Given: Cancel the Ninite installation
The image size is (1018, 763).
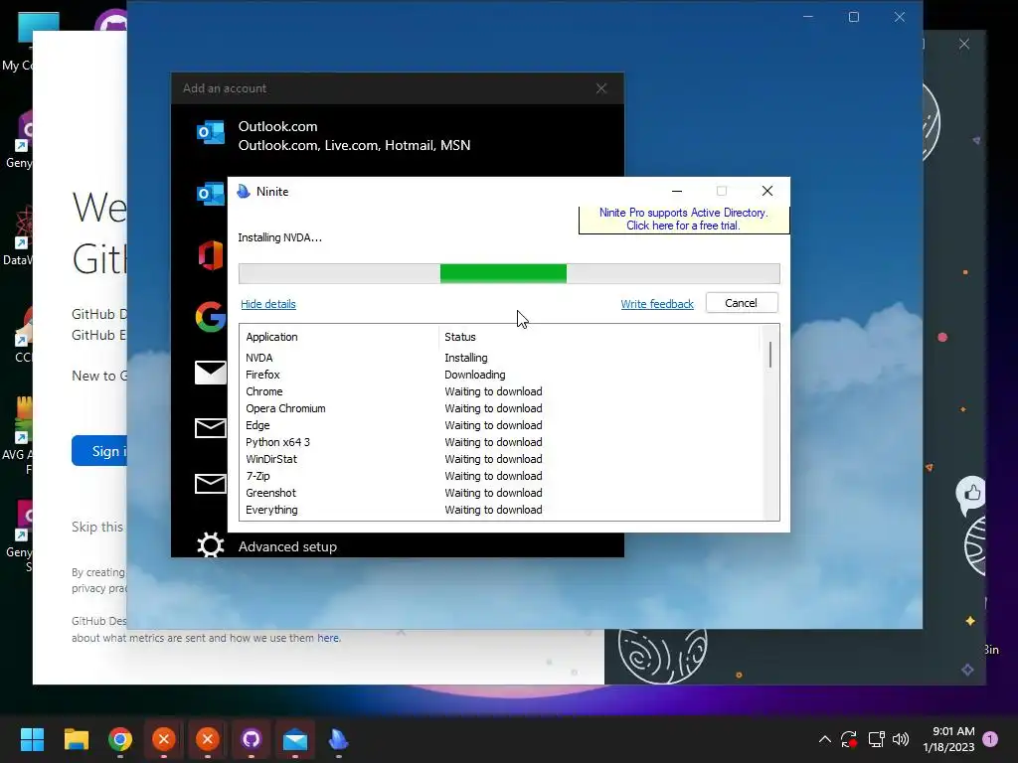Looking at the screenshot, I should 741,303.
